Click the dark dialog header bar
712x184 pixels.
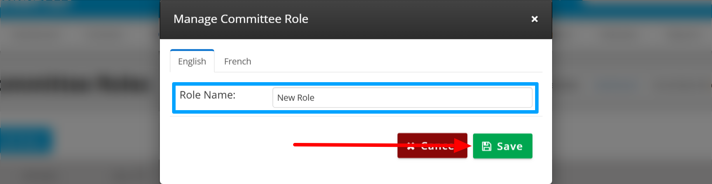click(356, 20)
